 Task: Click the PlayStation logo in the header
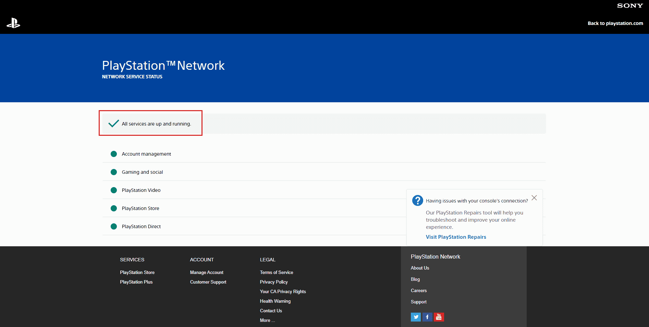pos(13,23)
